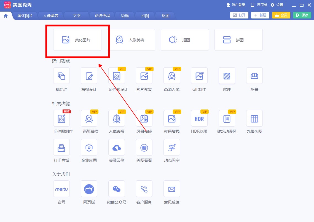Click the HDR效果 icon
The height and width of the screenshot is (222, 314).
(x=199, y=118)
